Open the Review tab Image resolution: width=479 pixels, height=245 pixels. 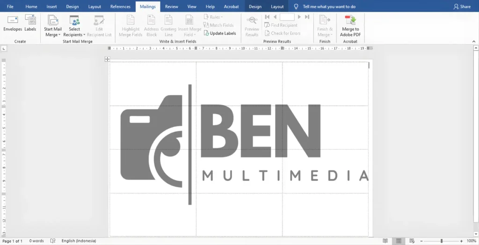(172, 7)
